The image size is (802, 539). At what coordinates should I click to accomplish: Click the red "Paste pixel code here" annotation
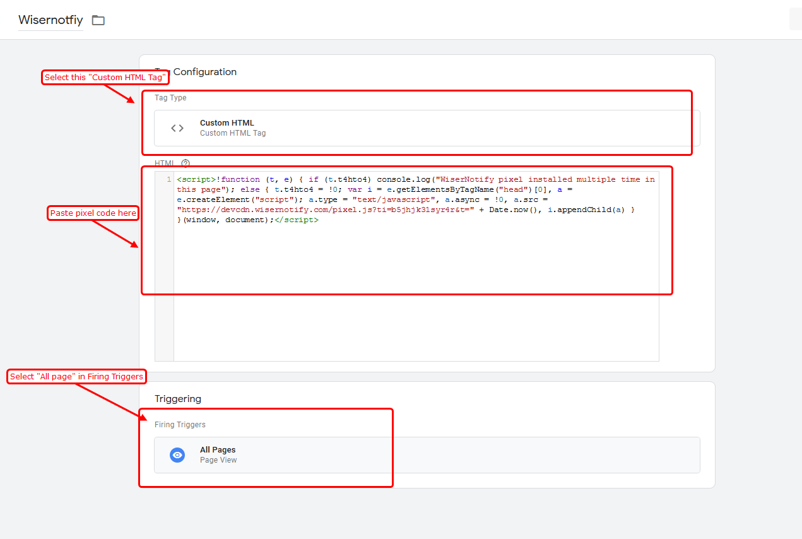coord(93,213)
